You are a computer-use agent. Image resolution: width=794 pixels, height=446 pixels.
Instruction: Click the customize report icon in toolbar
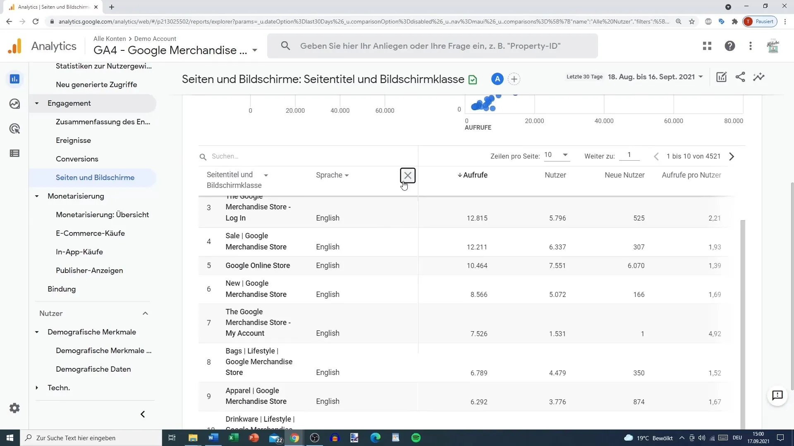pos(722,76)
